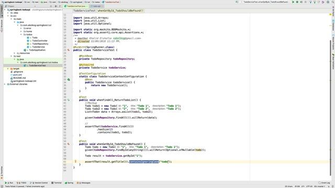Expand the .idea folder

tap(8, 13)
